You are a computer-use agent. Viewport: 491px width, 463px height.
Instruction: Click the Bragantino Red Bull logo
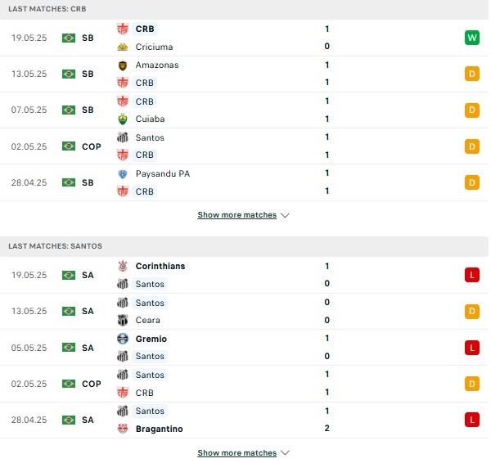(x=123, y=429)
